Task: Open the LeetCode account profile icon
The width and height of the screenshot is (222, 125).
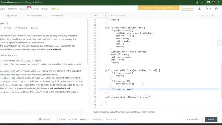Action: (216, 9)
